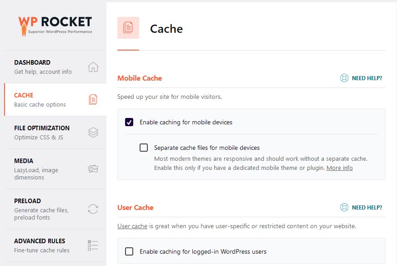Click the User cache hyperlink
This screenshot has height=266, width=397.
(132, 226)
